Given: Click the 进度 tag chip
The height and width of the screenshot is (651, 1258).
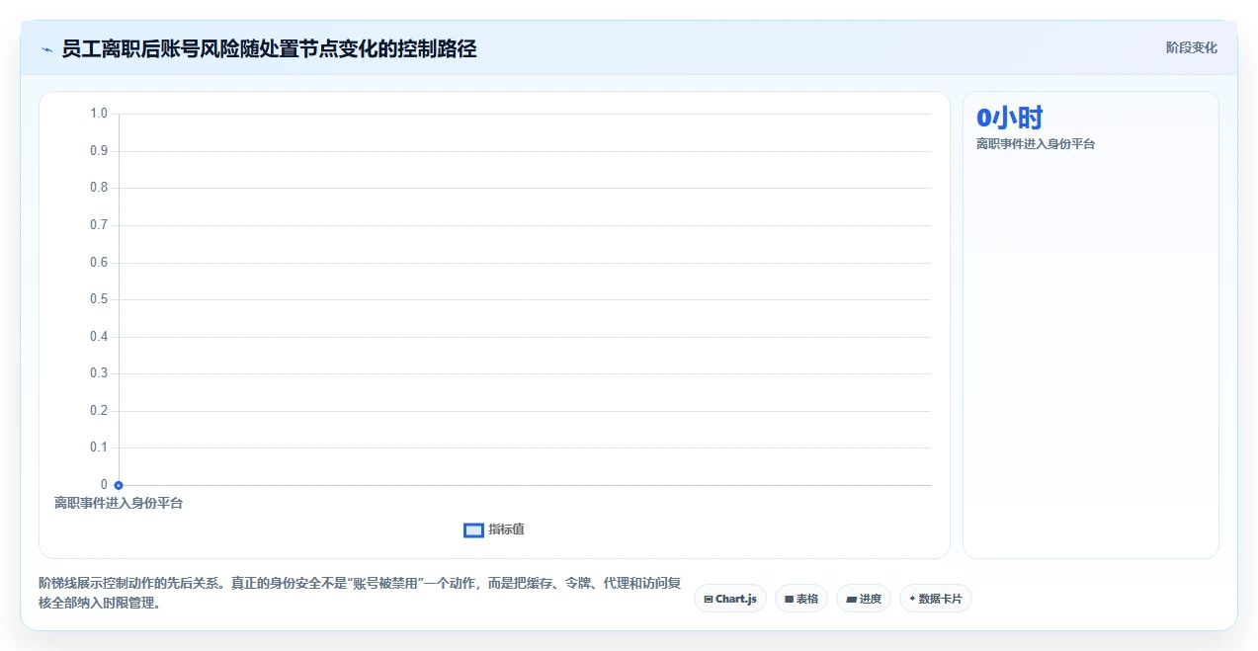Looking at the screenshot, I should (864, 599).
